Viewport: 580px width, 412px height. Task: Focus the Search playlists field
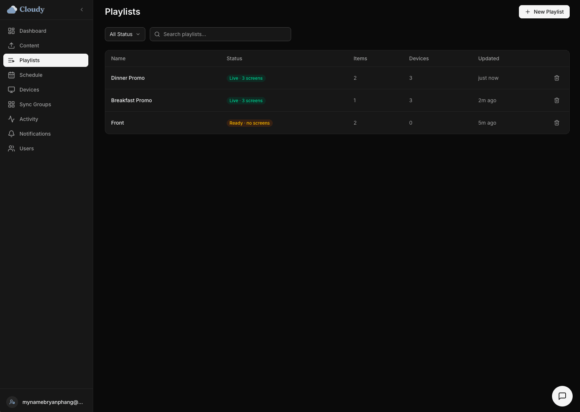click(x=220, y=34)
